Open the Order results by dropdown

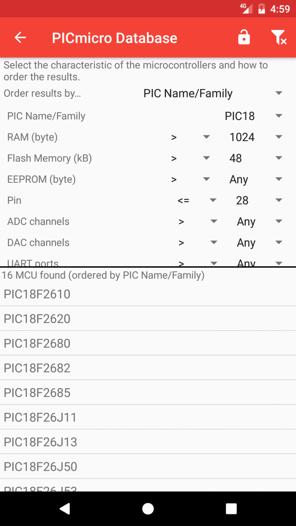coord(213,94)
